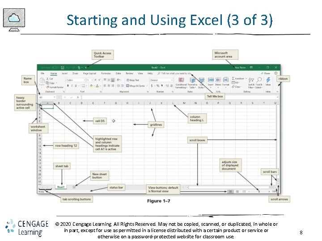Select Bottom Align icon

coord(113,80)
